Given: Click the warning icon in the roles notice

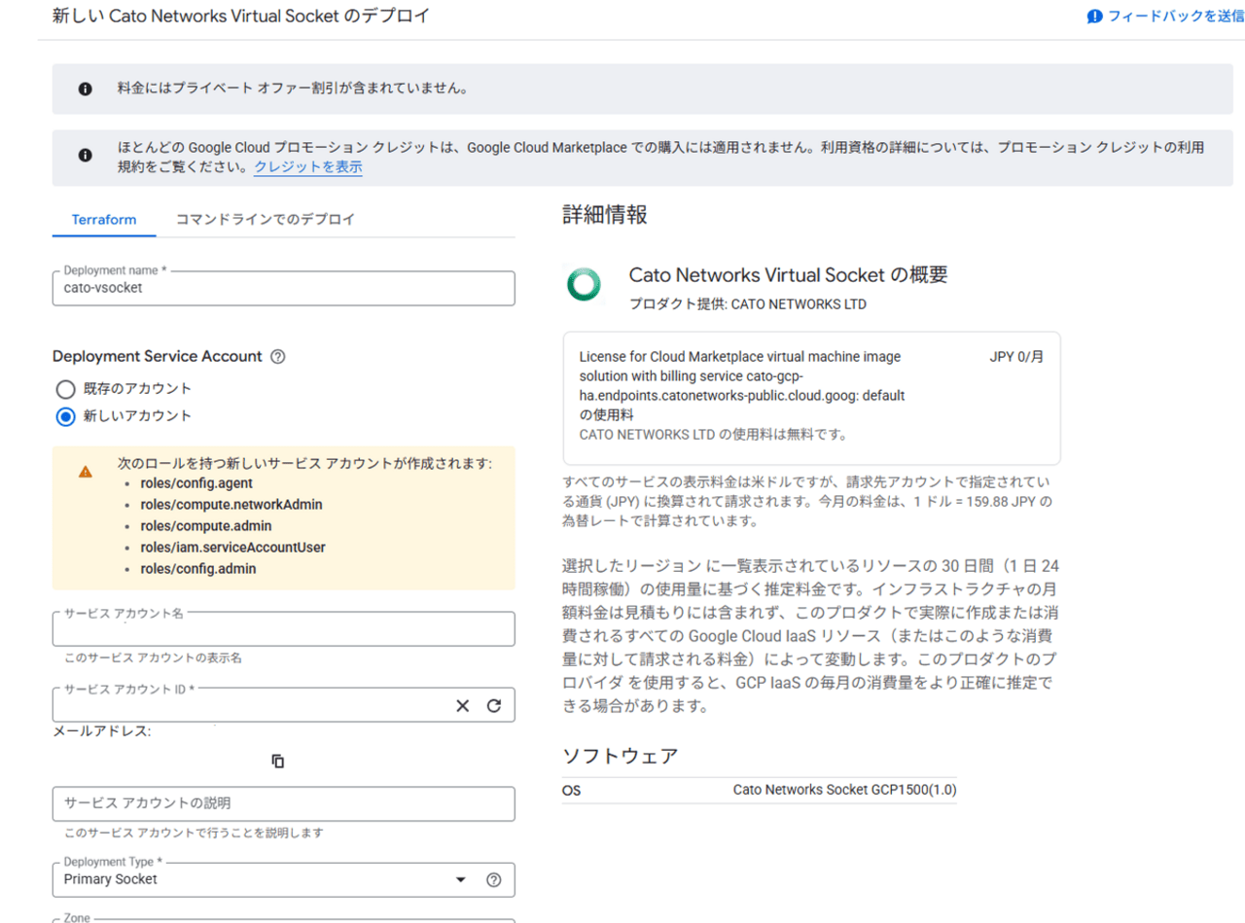Looking at the screenshot, I should tap(86, 471).
